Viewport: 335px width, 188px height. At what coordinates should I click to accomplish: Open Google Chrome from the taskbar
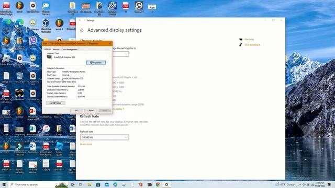pos(158,184)
